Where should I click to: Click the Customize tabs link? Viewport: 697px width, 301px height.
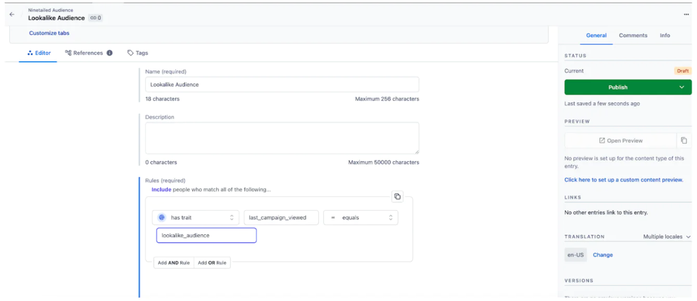tap(49, 33)
